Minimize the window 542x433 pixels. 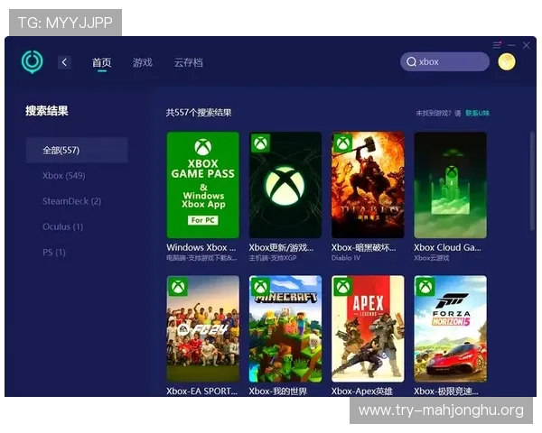(x=511, y=45)
